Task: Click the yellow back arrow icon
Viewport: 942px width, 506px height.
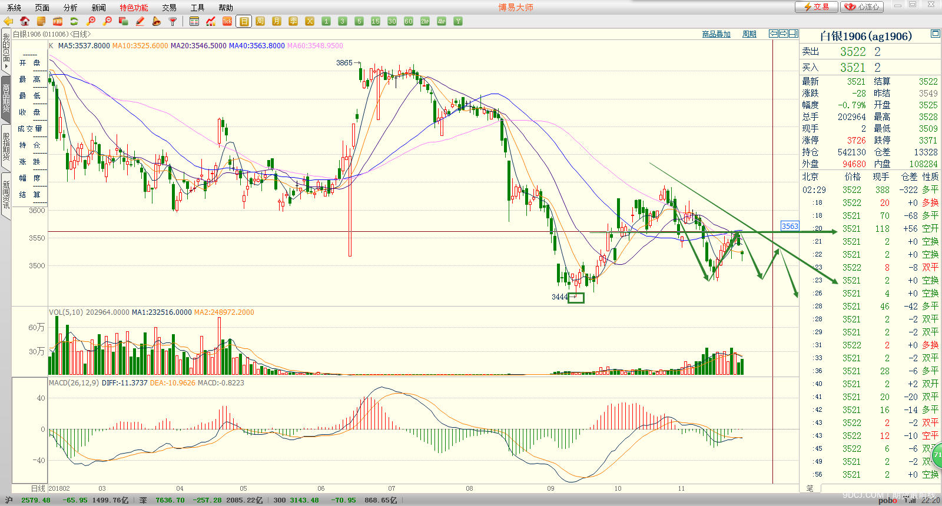Action: 8,21
